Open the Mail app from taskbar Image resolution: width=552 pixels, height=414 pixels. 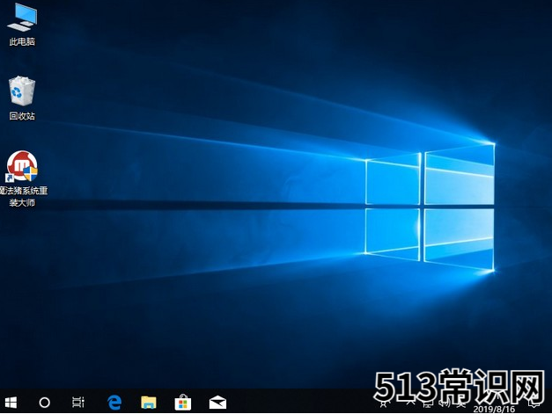point(217,403)
